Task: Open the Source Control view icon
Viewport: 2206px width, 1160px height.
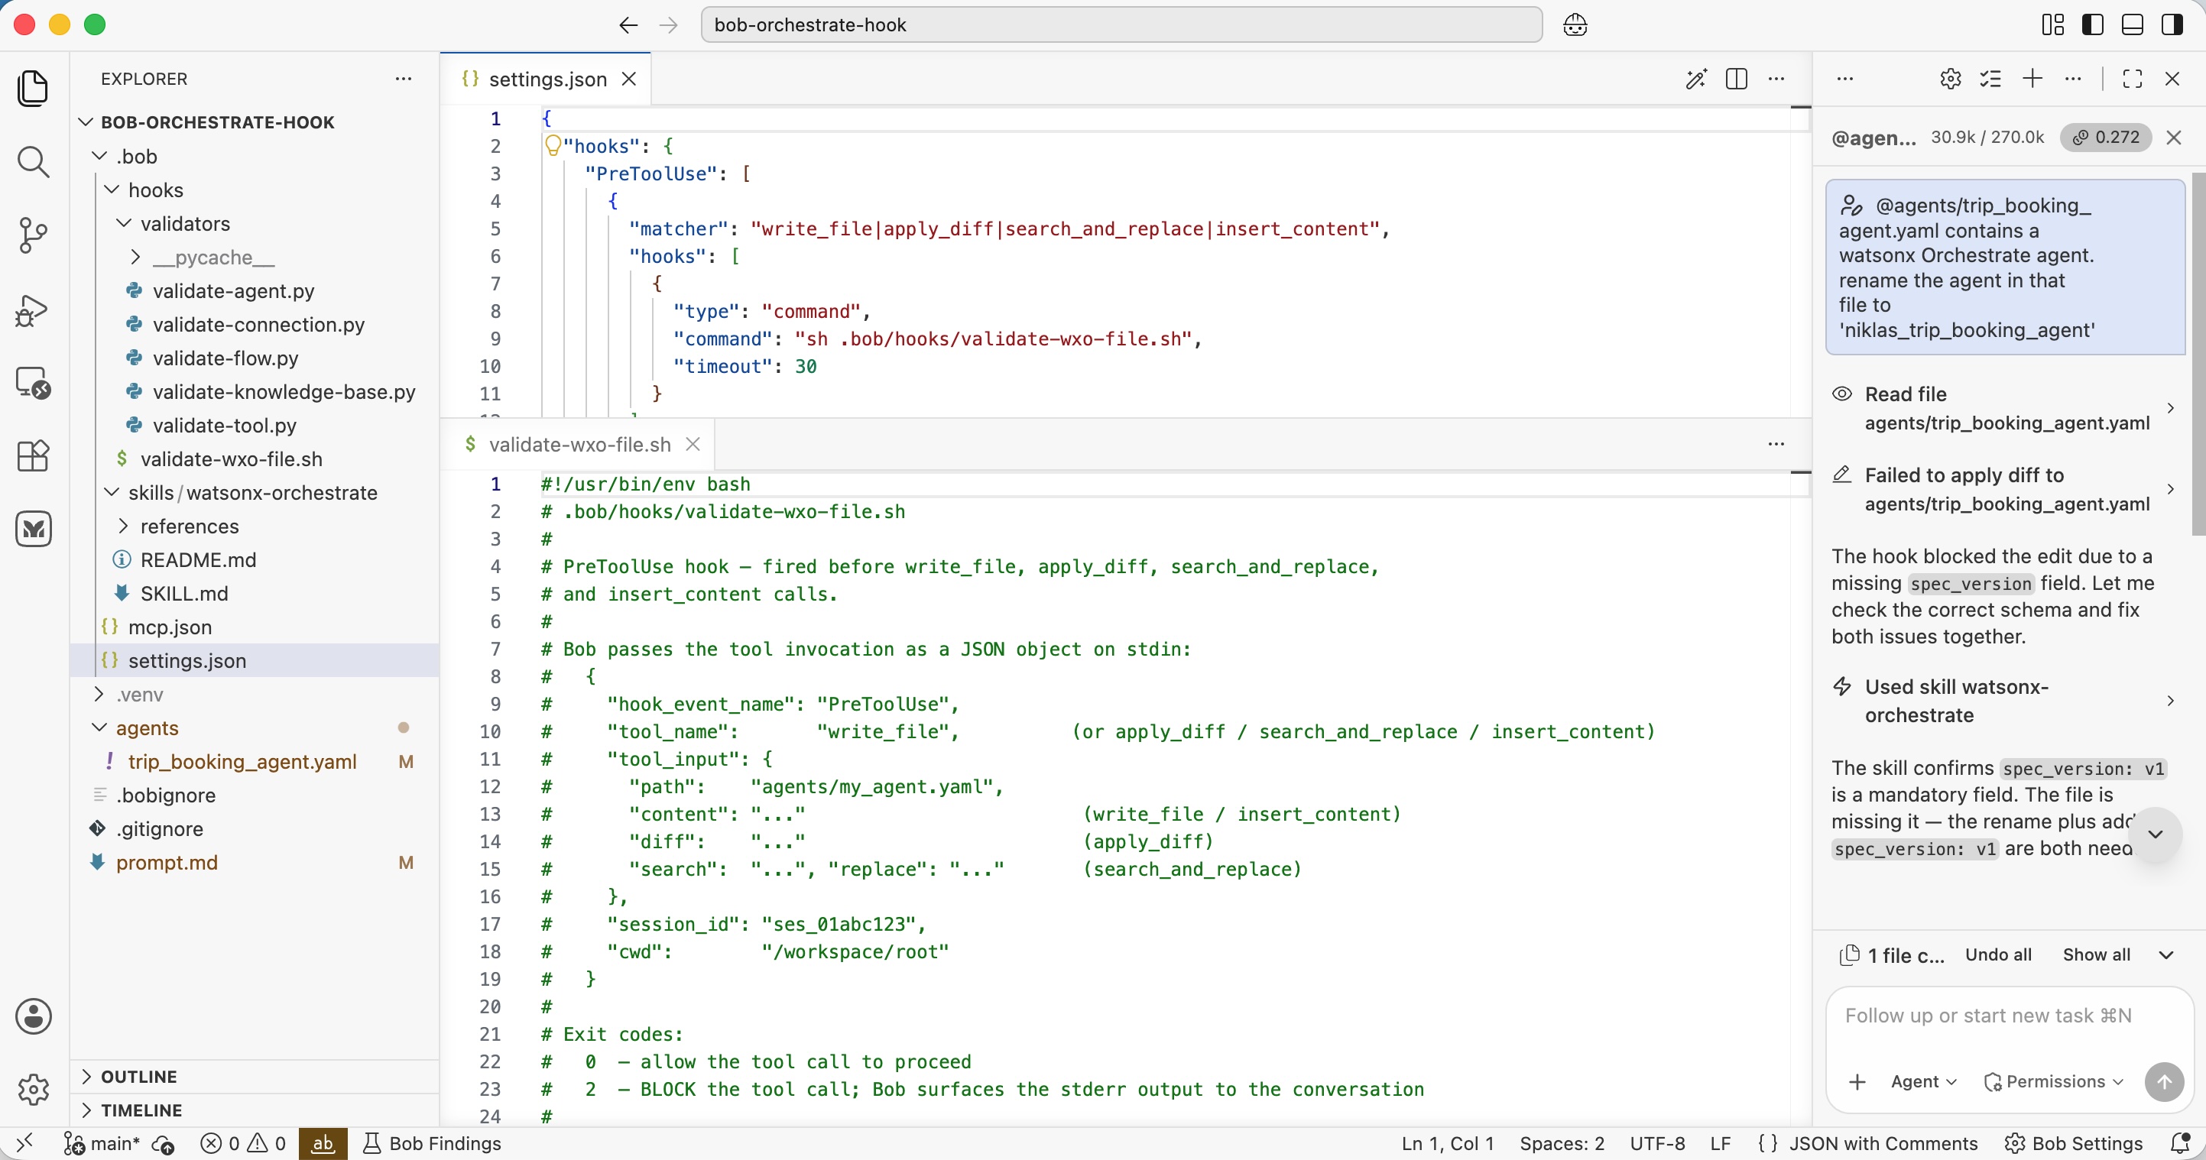Action: [x=34, y=235]
